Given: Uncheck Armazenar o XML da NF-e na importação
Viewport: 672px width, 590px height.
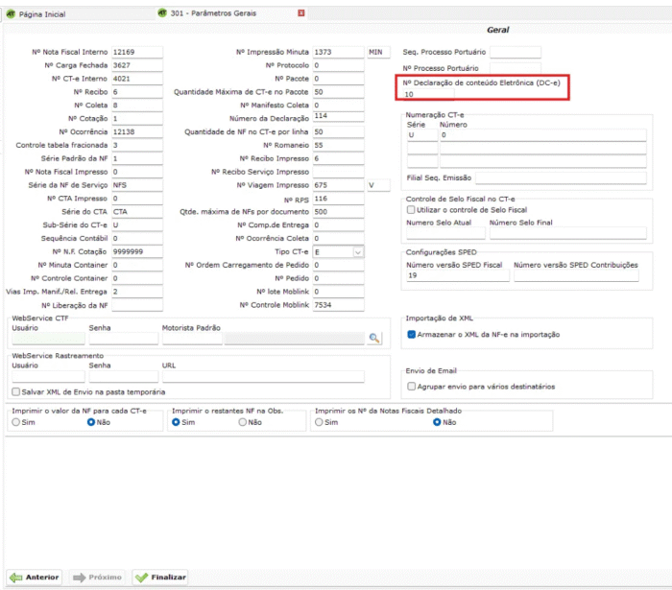Looking at the screenshot, I should 411,335.
